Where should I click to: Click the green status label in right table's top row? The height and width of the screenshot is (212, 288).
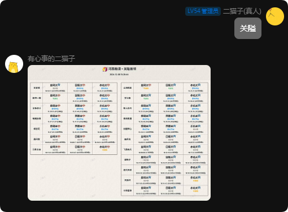pos(171,88)
